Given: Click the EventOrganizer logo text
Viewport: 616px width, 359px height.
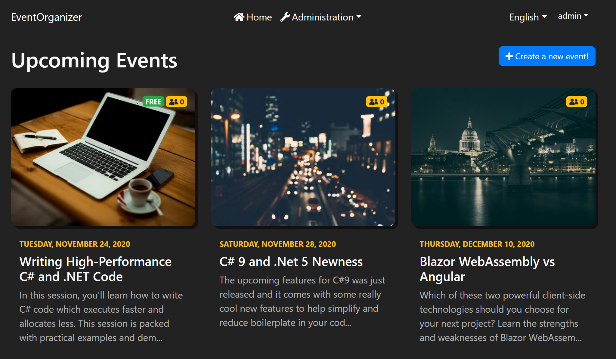Looking at the screenshot, I should (47, 17).
